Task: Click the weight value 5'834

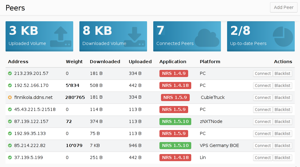Action: [x=73, y=85]
